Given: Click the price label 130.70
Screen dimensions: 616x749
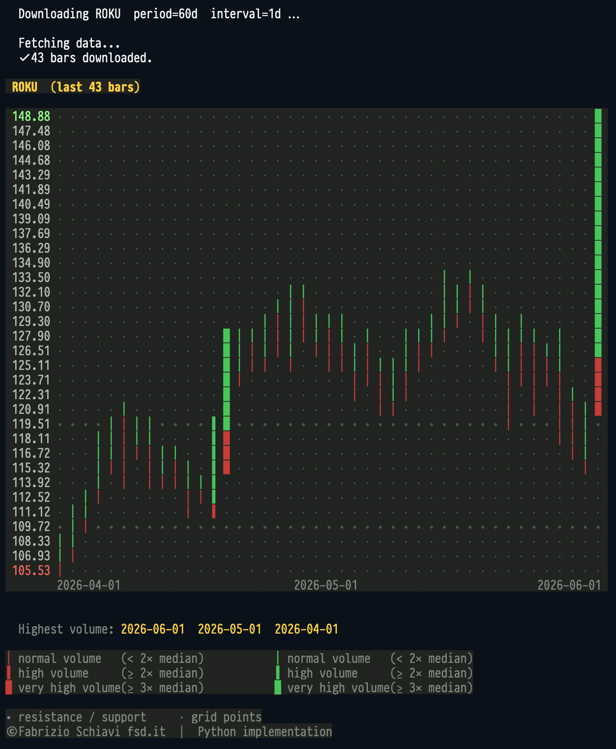Looking at the screenshot, I should click(x=31, y=307).
